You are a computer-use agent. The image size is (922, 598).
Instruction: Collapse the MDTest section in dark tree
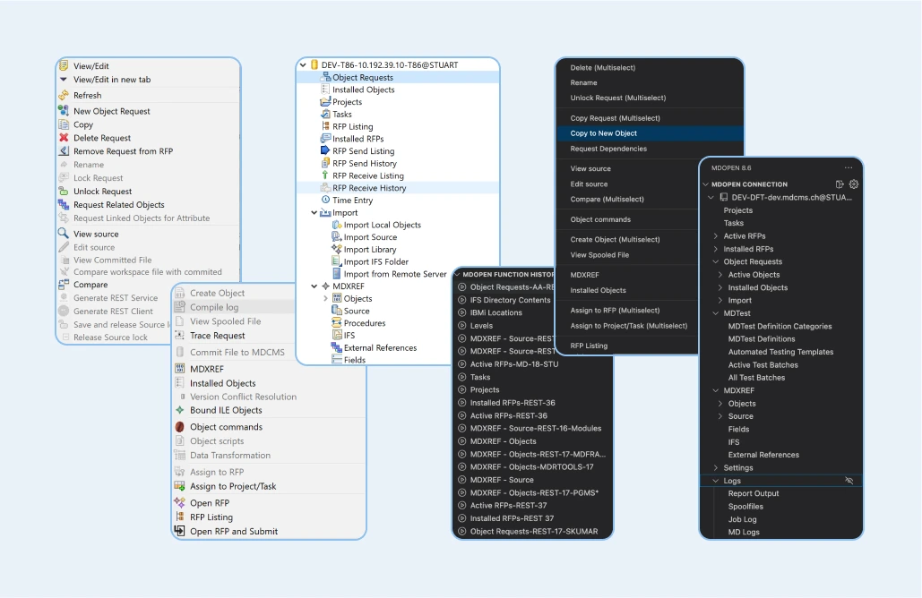point(715,313)
